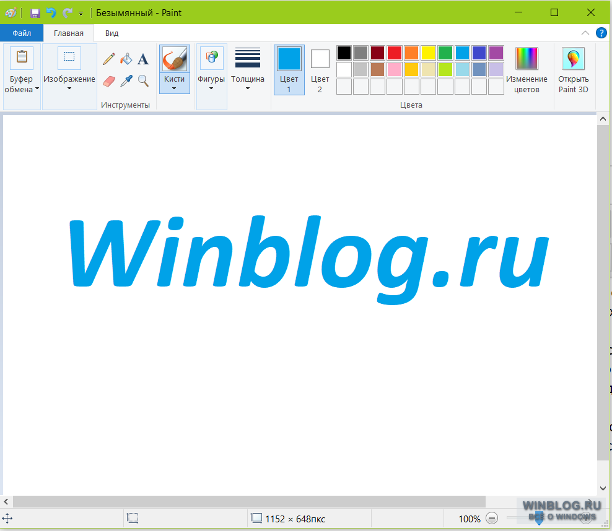Screen dimensions: 612x531
Task: Select the Pencil tool
Action: [109, 59]
